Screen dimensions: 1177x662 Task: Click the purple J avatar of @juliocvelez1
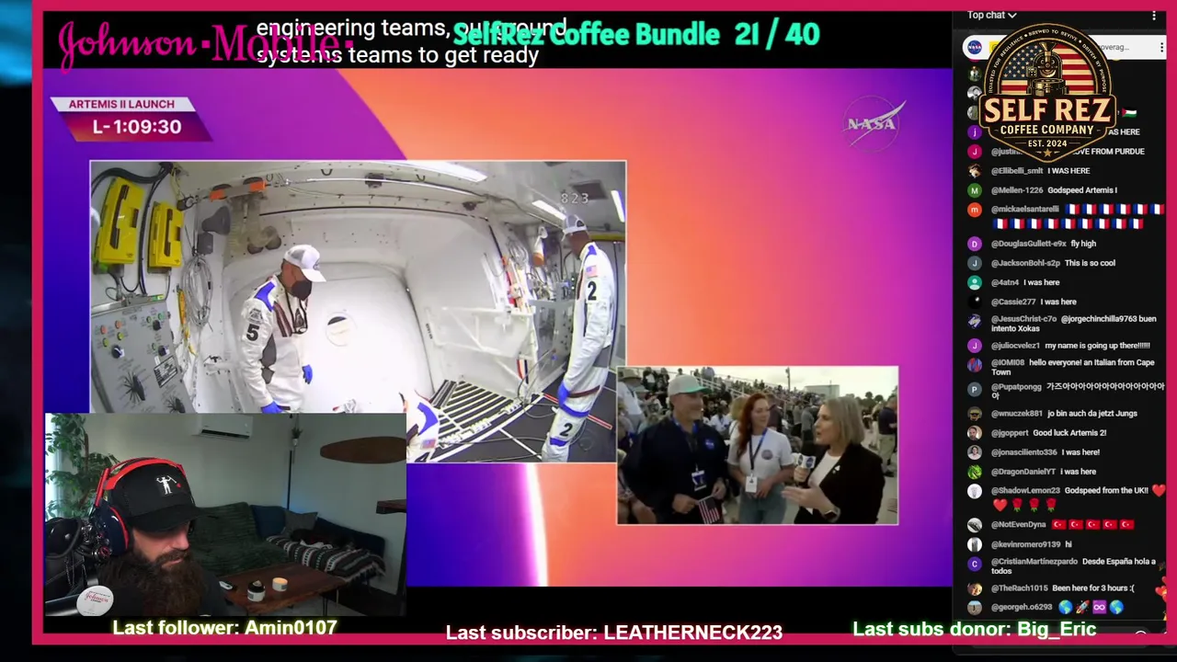975,346
